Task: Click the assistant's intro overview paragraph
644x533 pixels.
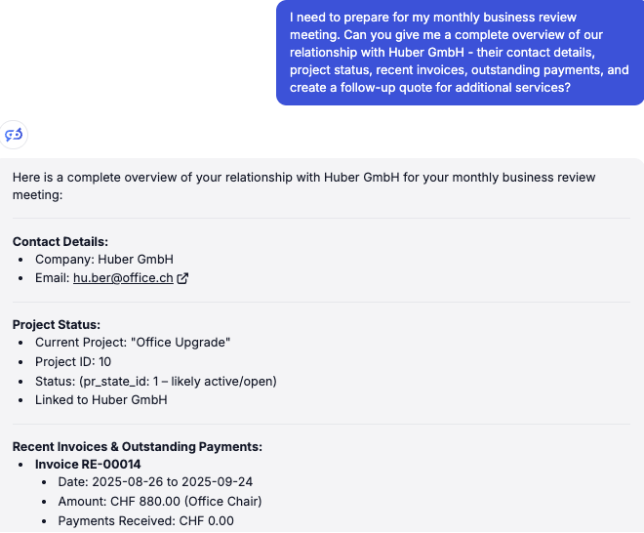Action: click(x=303, y=185)
